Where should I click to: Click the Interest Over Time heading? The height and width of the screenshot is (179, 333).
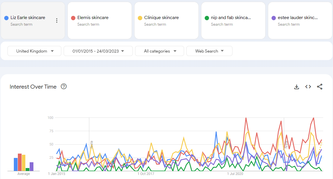pos(33,87)
